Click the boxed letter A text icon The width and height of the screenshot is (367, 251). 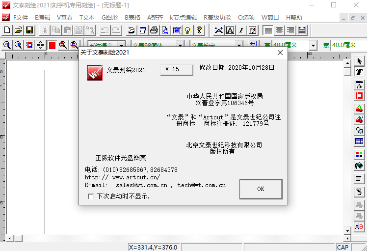pos(230,30)
